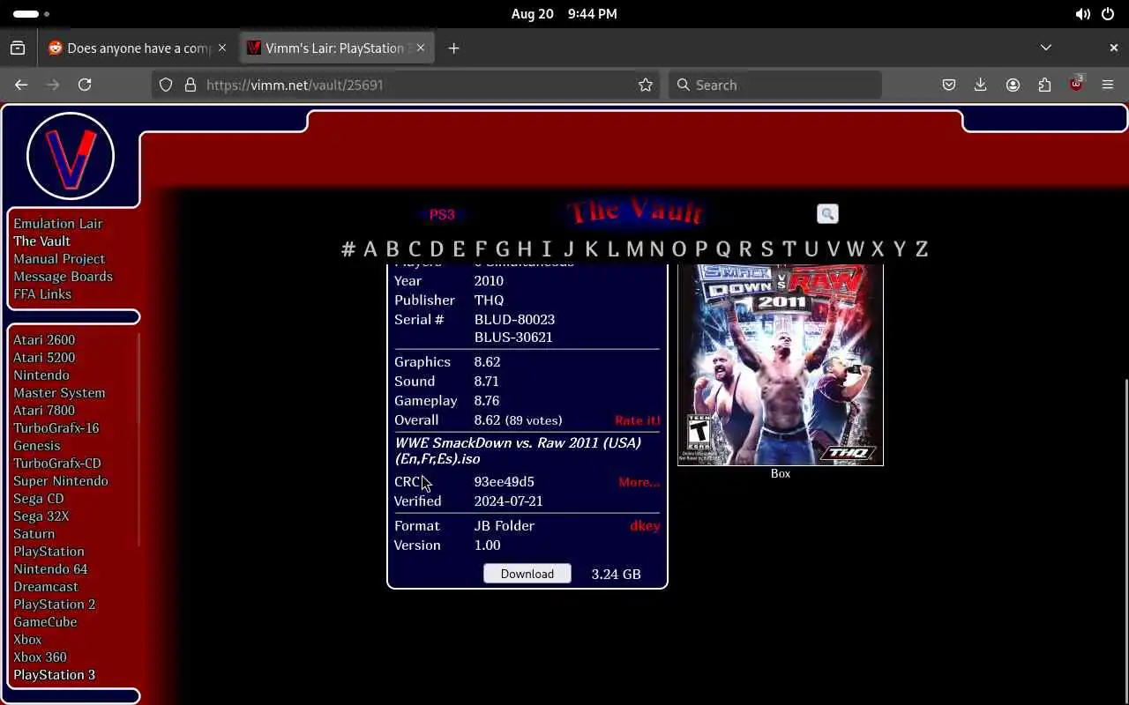This screenshot has width=1129, height=705.
Task: Click the tracking protection shield icon
Action: [x=166, y=85]
